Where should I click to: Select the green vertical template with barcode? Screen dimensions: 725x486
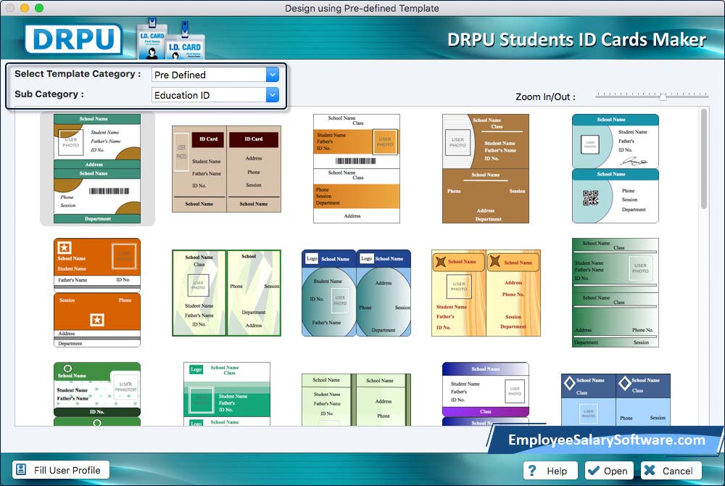tap(97, 169)
